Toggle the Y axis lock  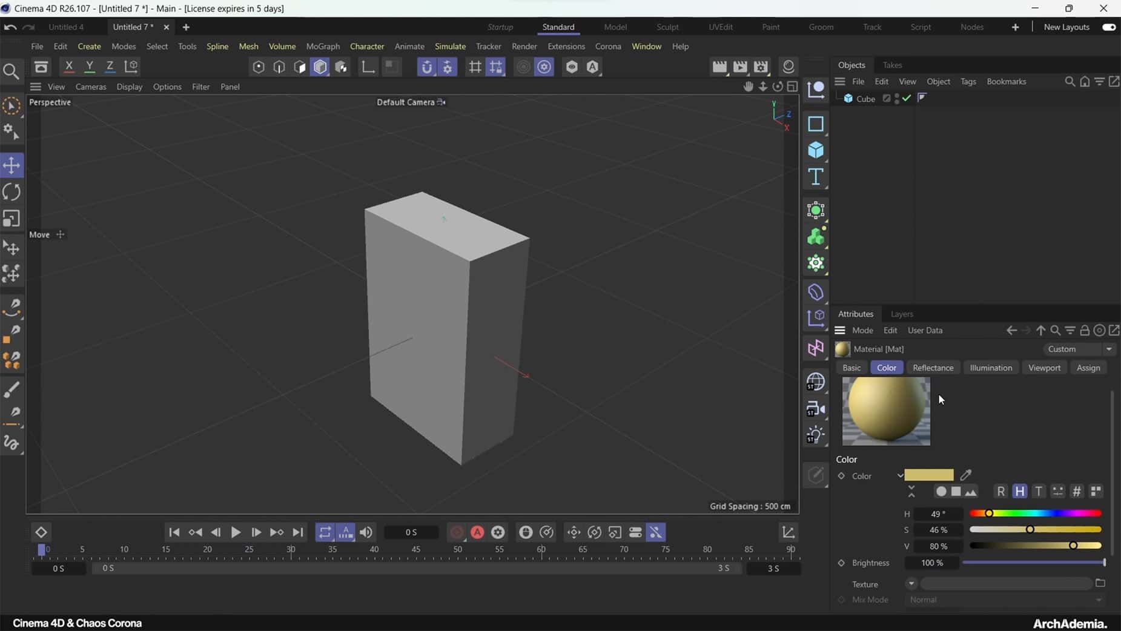90,67
